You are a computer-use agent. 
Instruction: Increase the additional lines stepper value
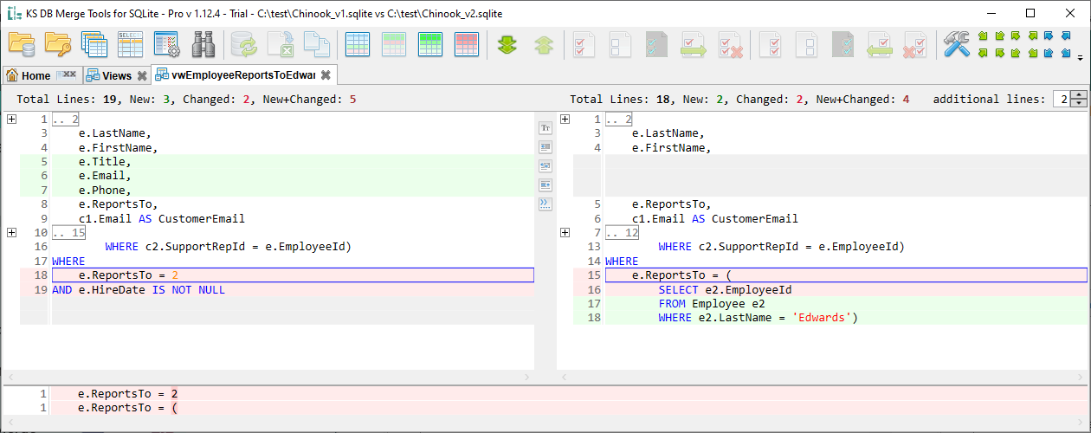coord(1078,95)
